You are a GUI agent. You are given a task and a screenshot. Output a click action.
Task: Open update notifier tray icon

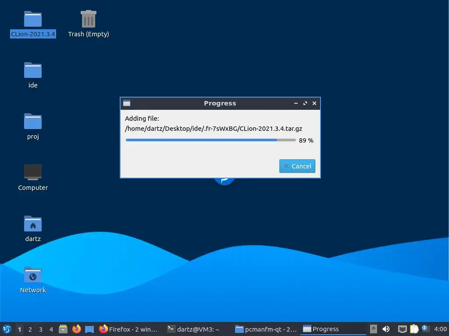[426, 329]
